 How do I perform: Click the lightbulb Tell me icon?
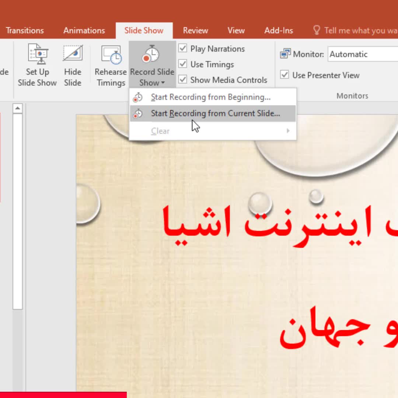[316, 30]
